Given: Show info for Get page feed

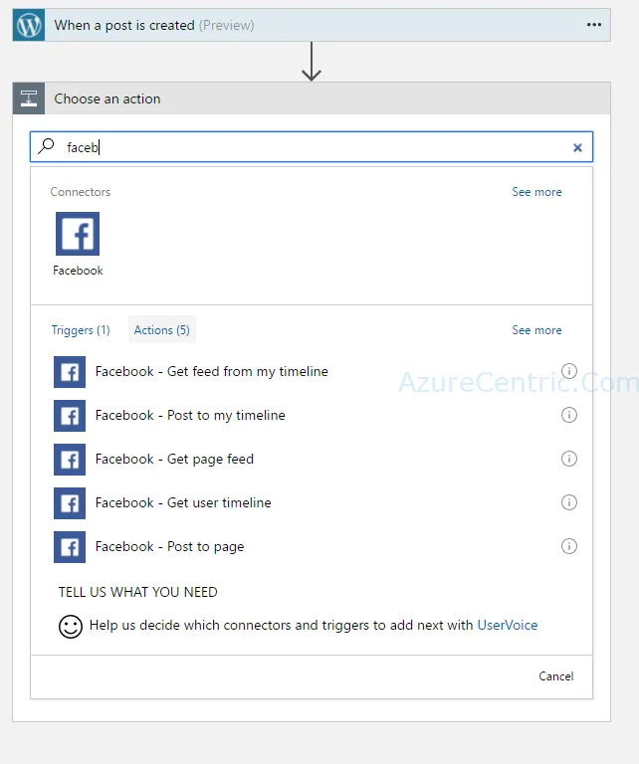Looking at the screenshot, I should click(x=568, y=459).
